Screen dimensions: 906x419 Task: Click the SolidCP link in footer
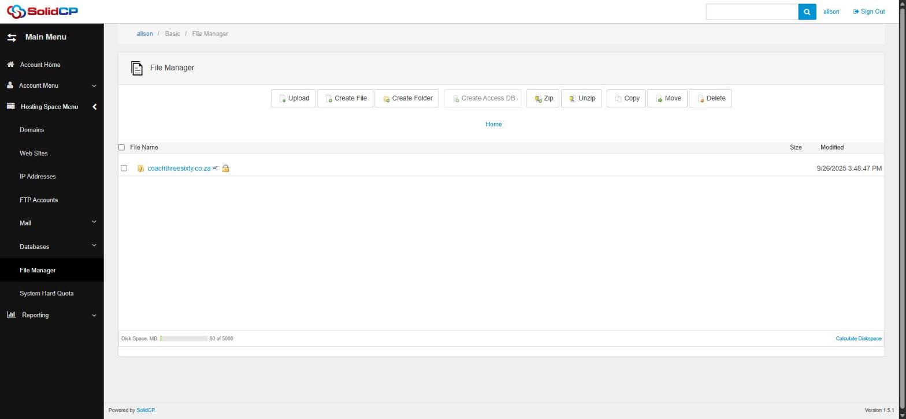[x=145, y=410]
